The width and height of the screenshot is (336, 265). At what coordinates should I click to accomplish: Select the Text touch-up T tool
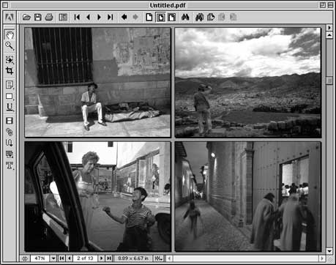tap(10, 165)
